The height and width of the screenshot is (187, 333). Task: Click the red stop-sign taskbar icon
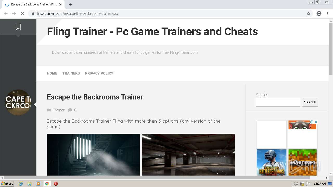[x=56, y=184]
